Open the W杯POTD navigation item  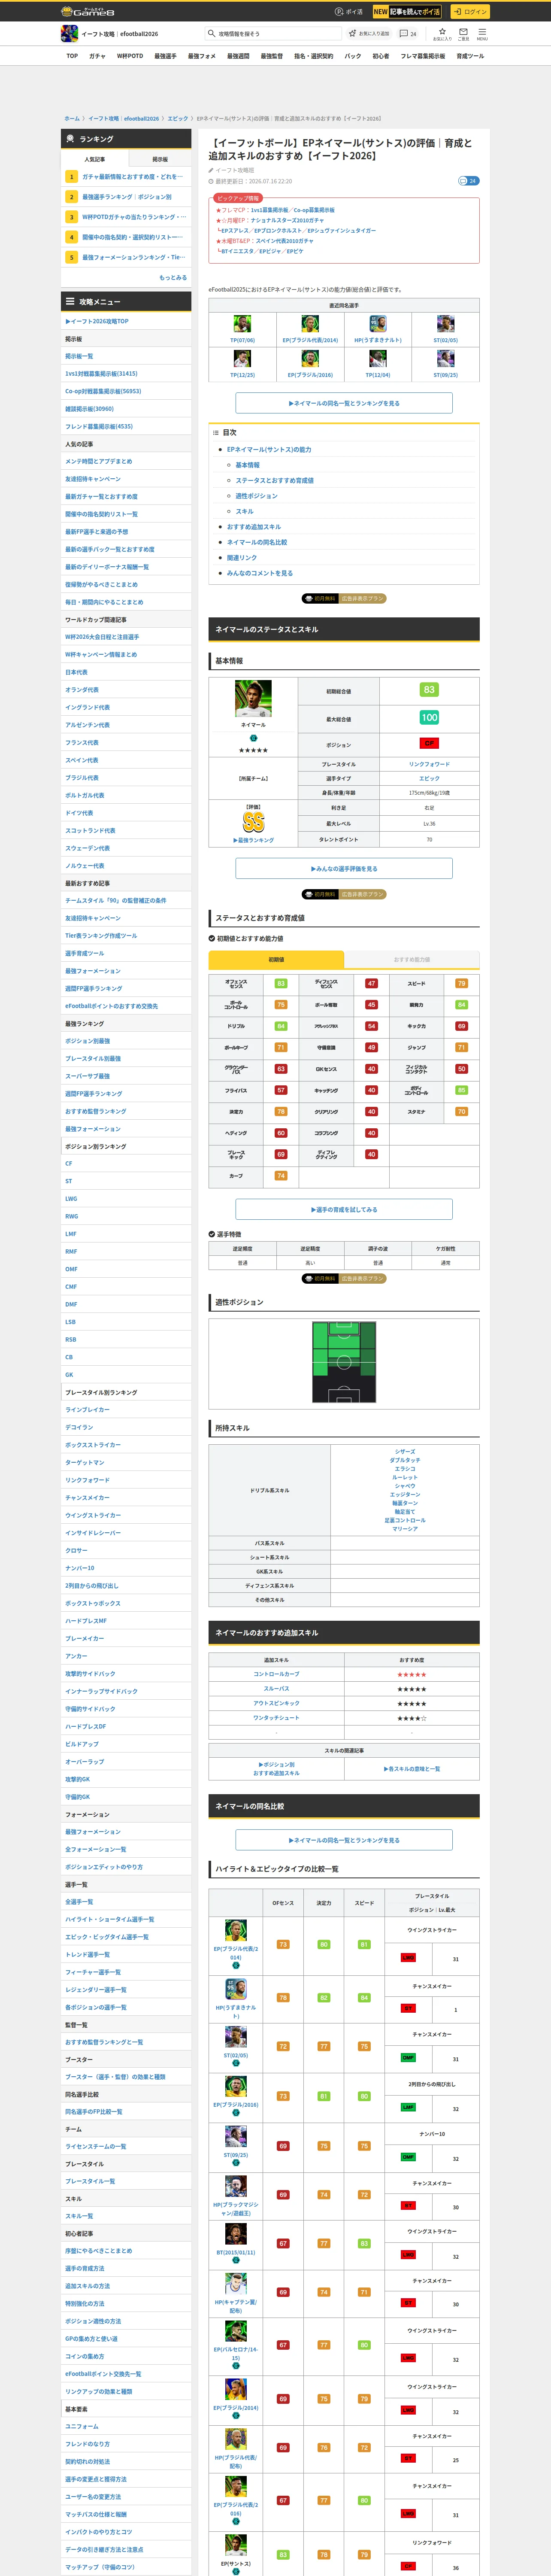[x=130, y=56]
